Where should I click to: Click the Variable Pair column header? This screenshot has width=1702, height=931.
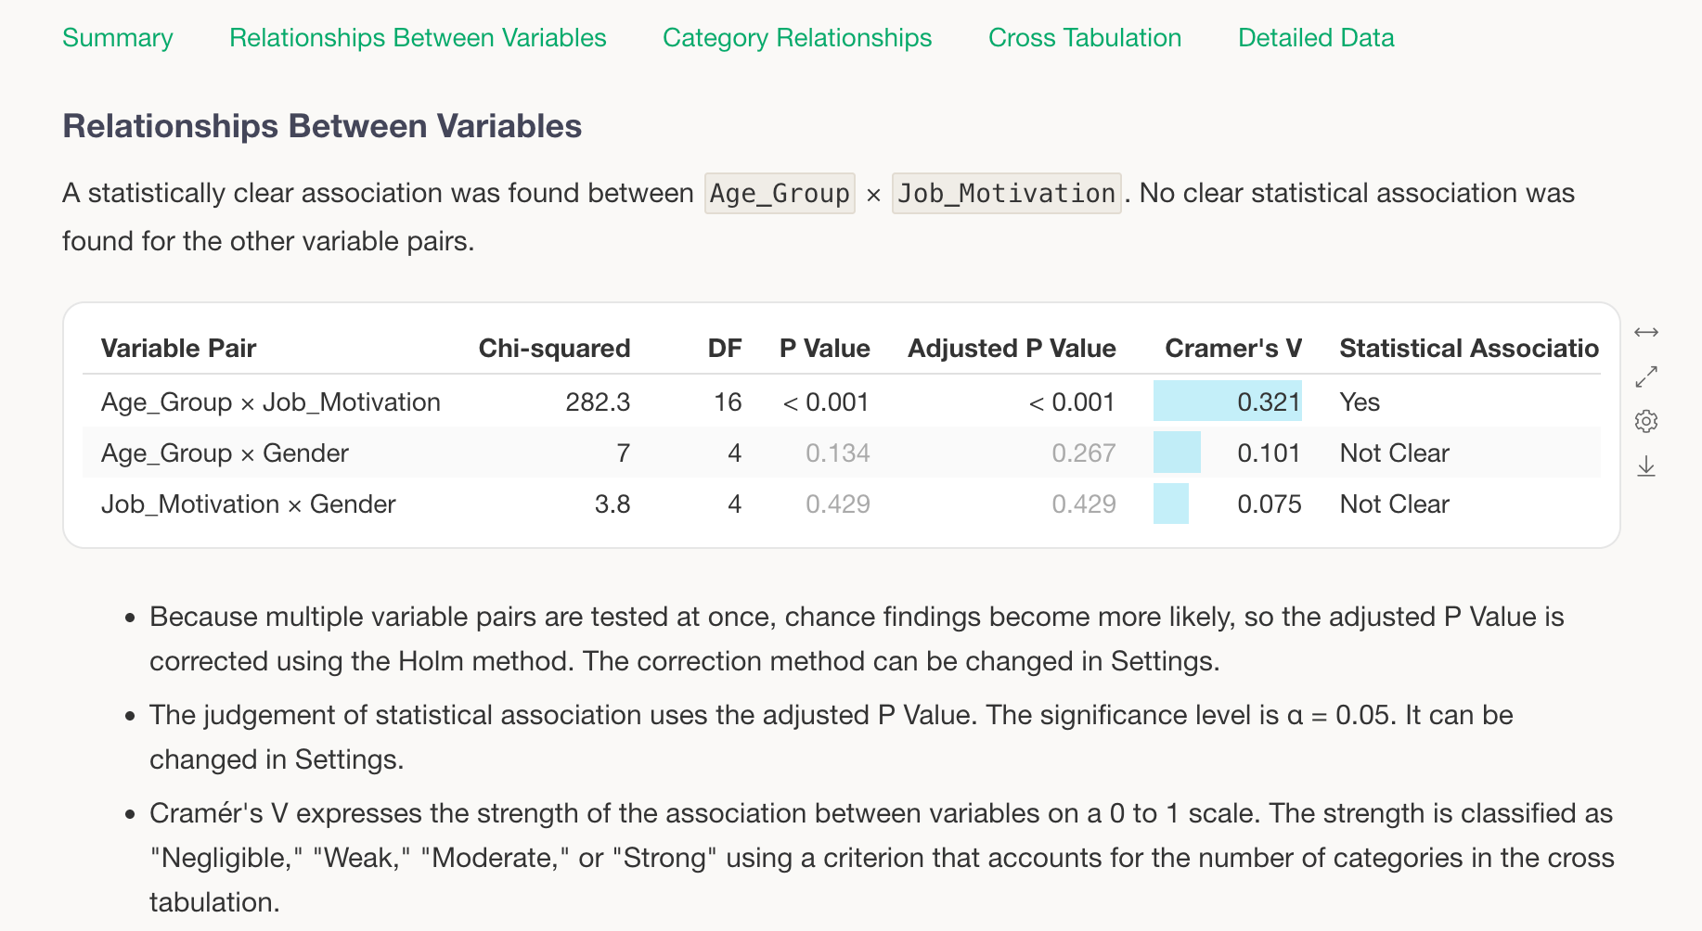click(178, 349)
